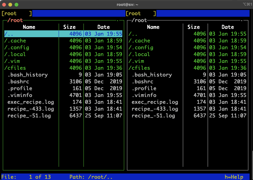Click the right pane [root] tab label
This screenshot has height=180, width=253.
(x=141, y=13)
